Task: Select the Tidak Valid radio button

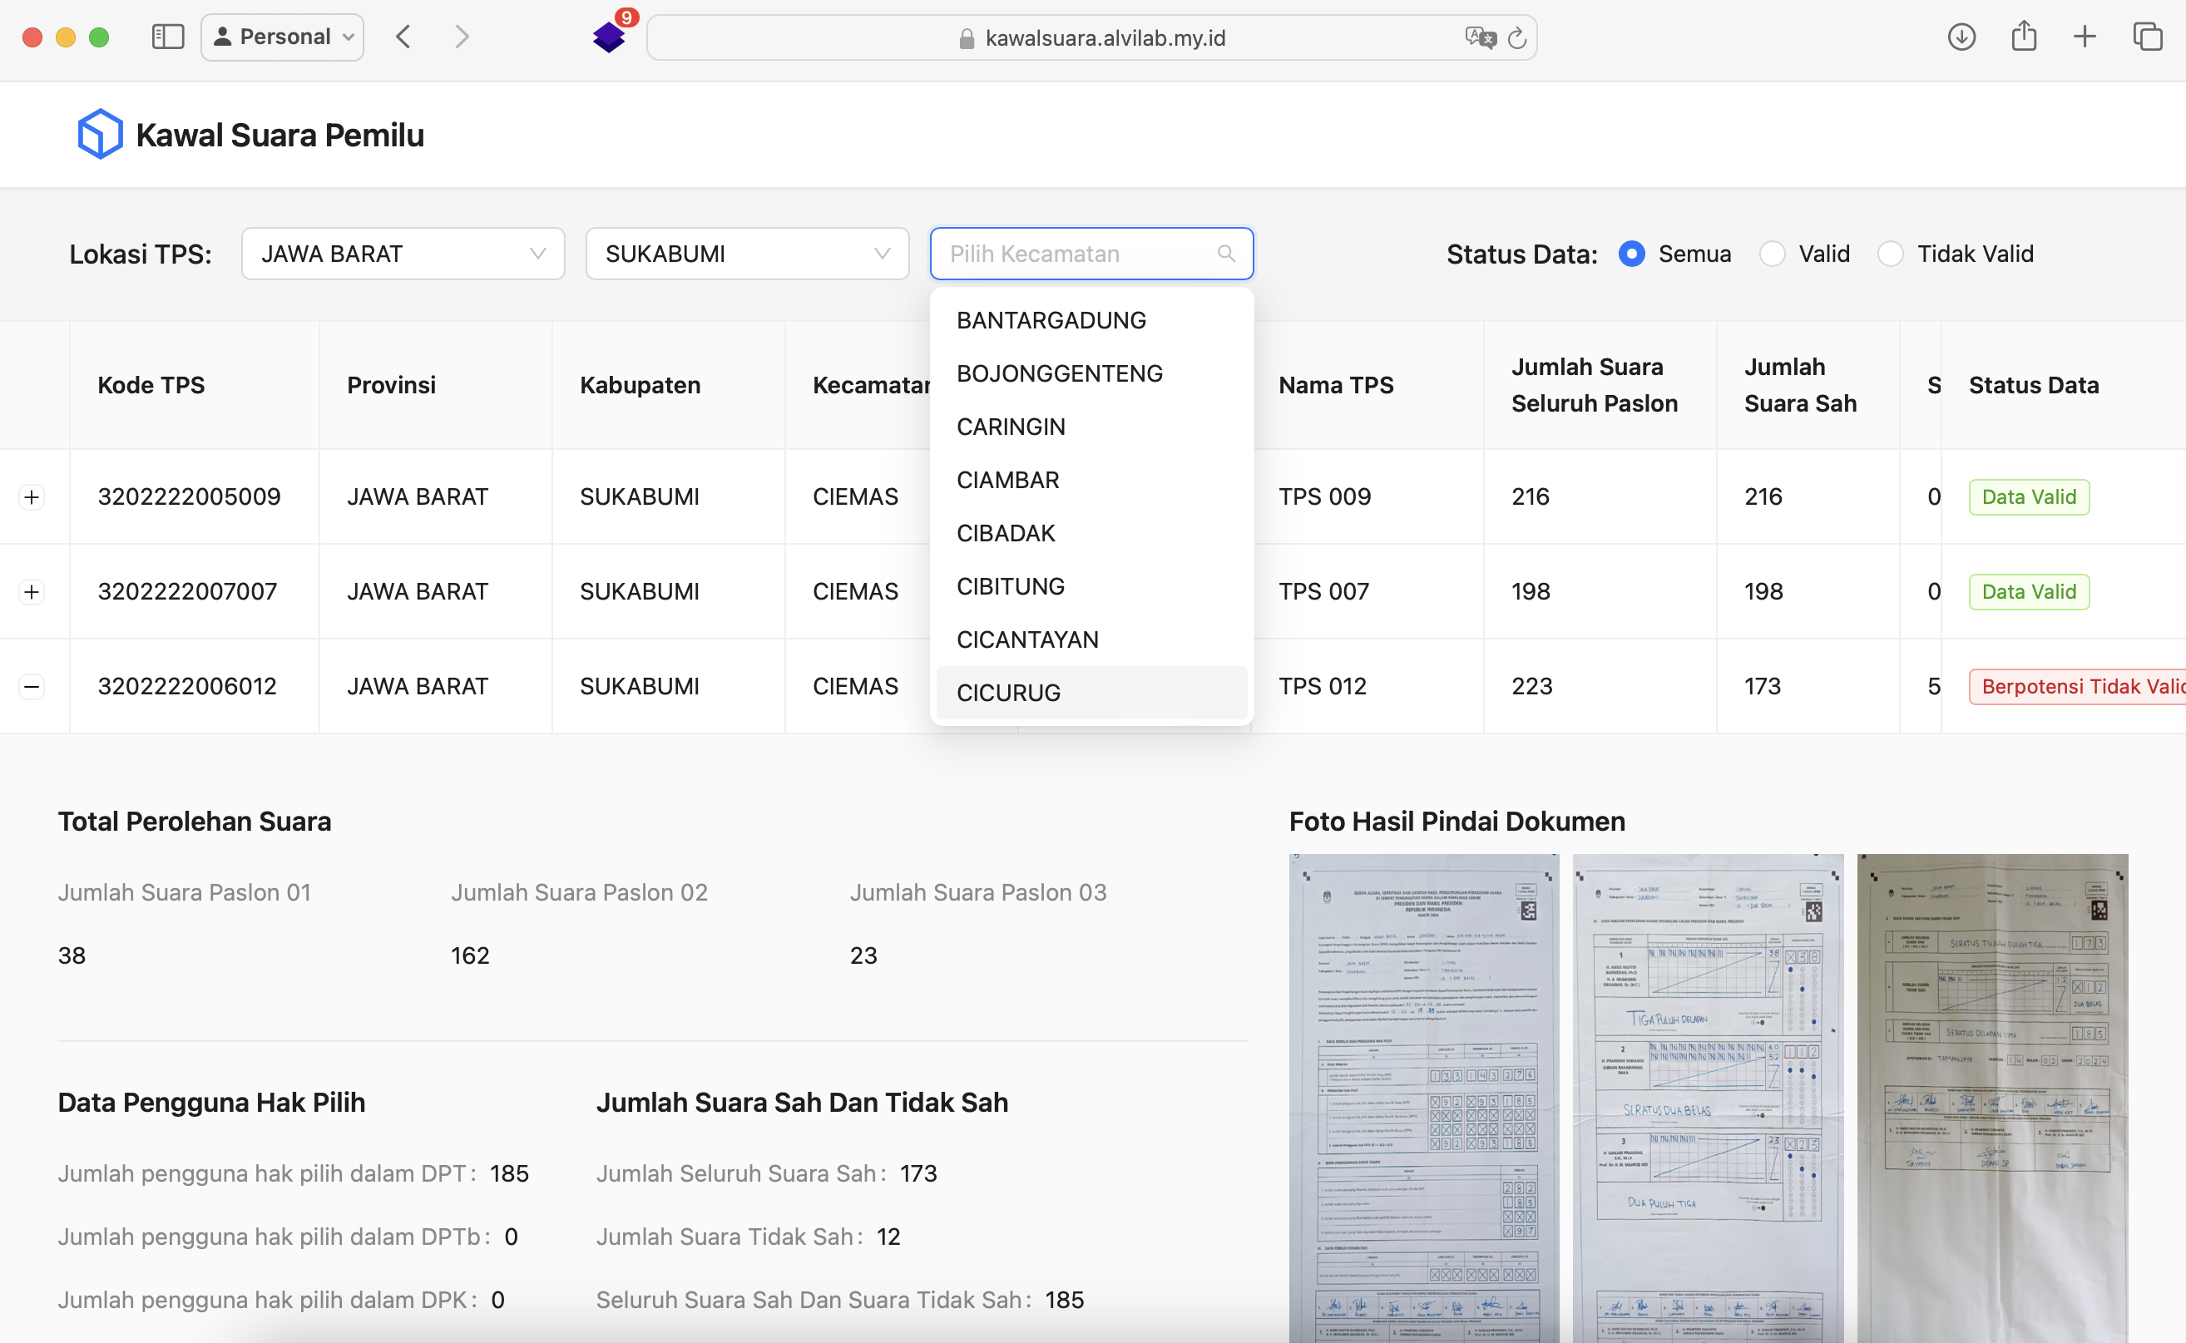Action: click(x=1890, y=254)
